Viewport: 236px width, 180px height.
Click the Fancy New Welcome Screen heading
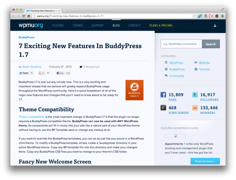pyautogui.click(x=55, y=161)
